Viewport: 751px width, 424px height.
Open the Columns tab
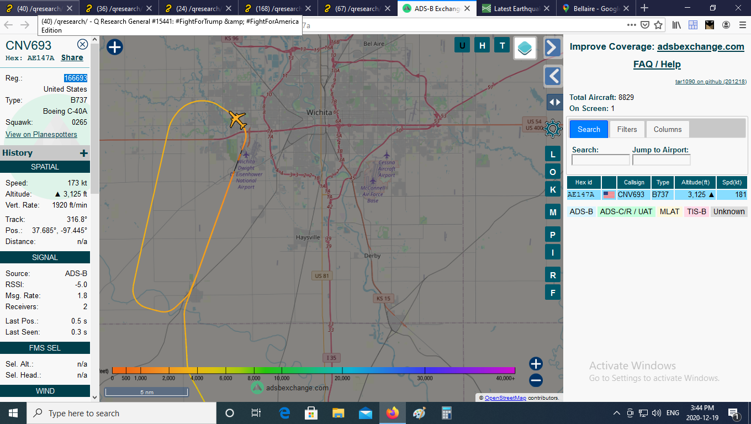pos(668,129)
